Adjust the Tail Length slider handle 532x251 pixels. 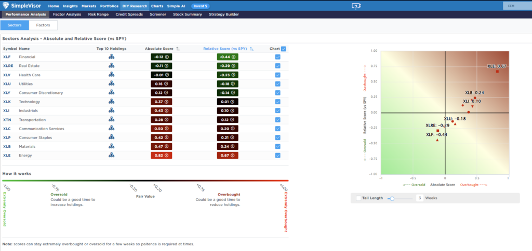[392, 198]
